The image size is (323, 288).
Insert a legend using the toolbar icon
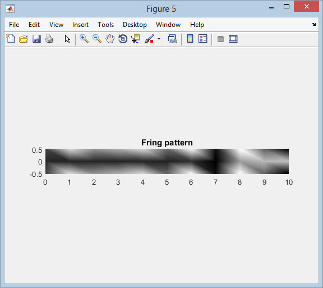click(x=202, y=39)
